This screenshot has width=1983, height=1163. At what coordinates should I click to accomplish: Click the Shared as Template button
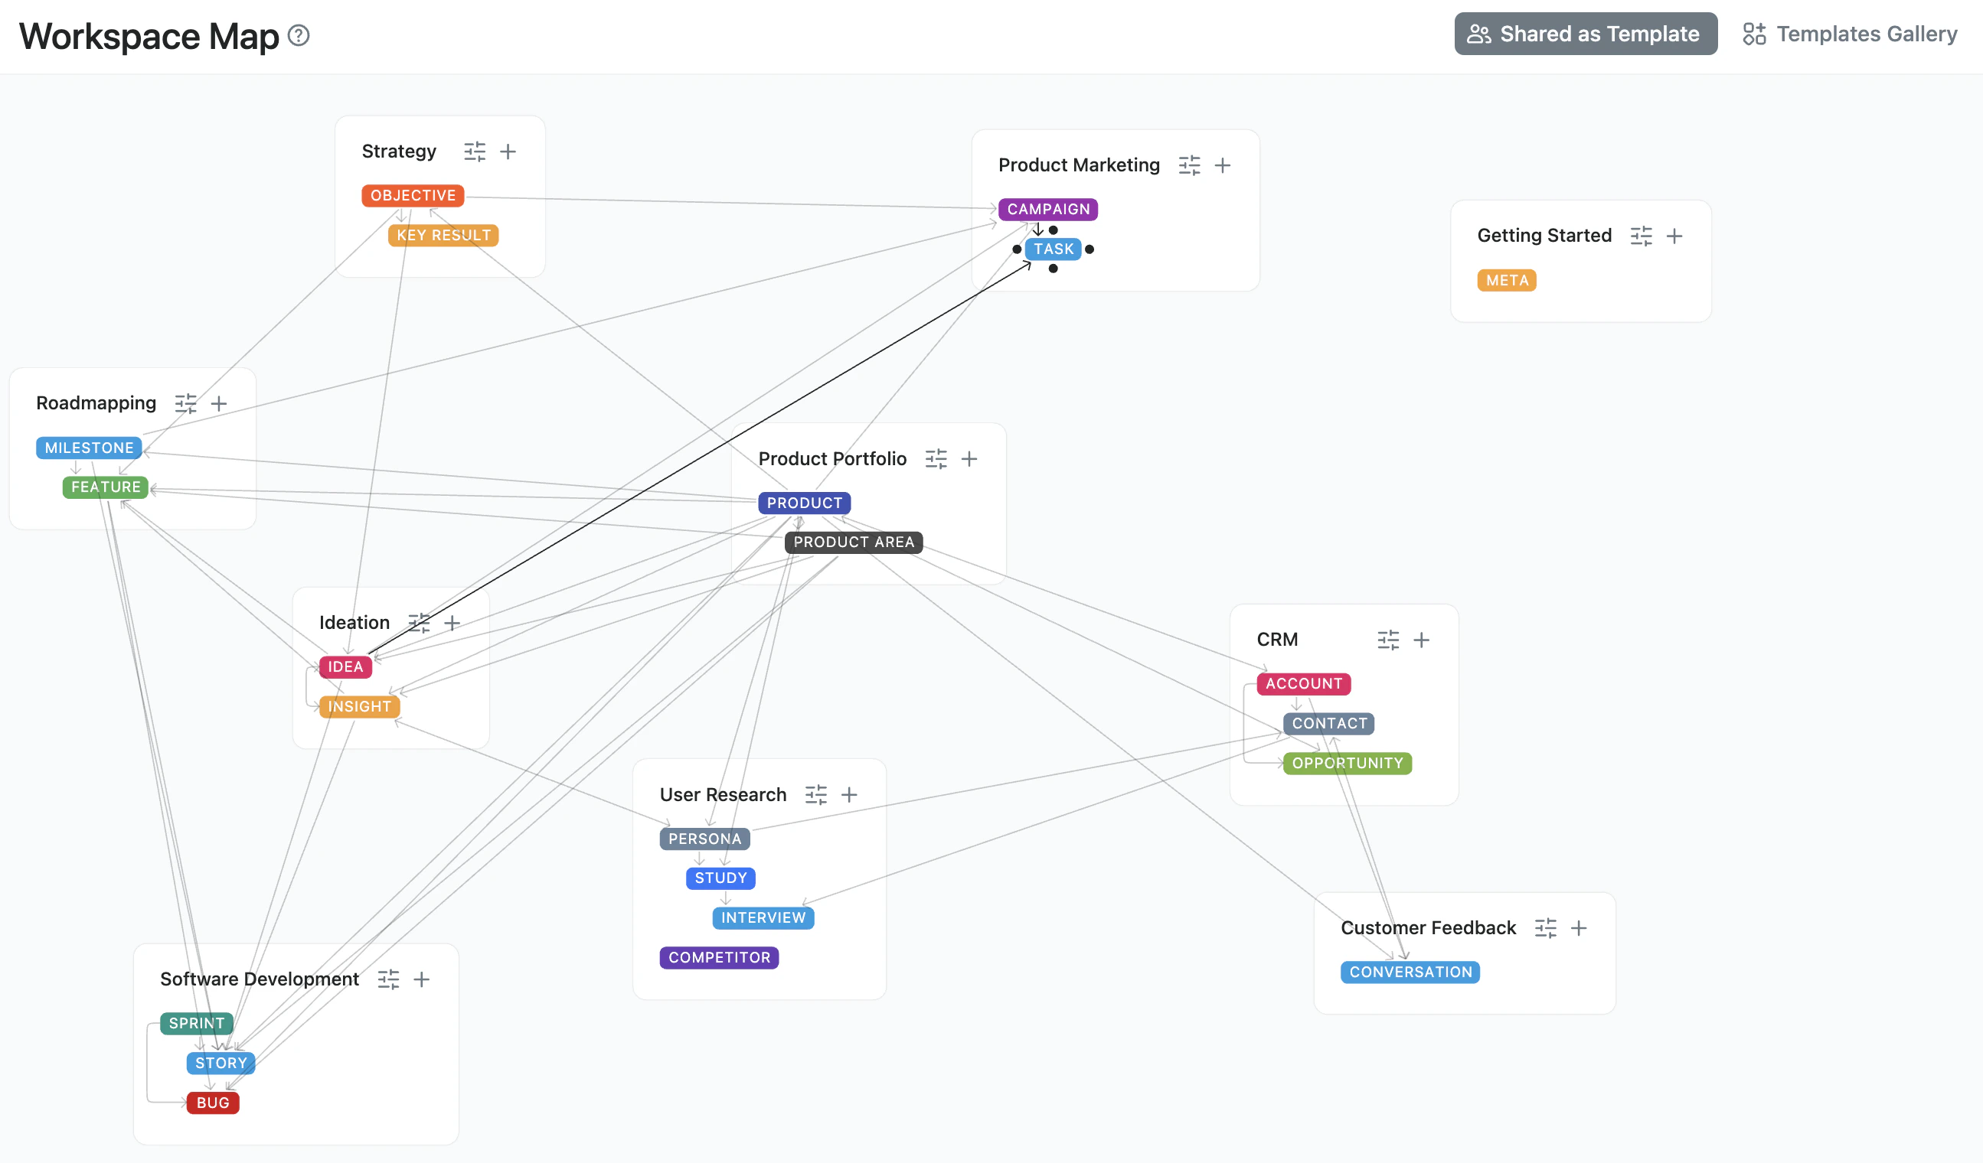click(x=1585, y=34)
